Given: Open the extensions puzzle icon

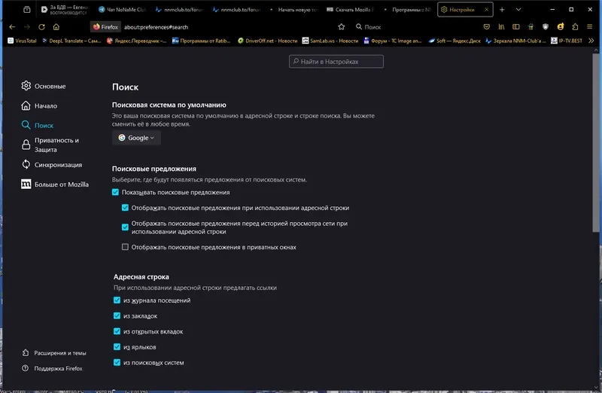Looking at the screenshot, I should (575, 27).
